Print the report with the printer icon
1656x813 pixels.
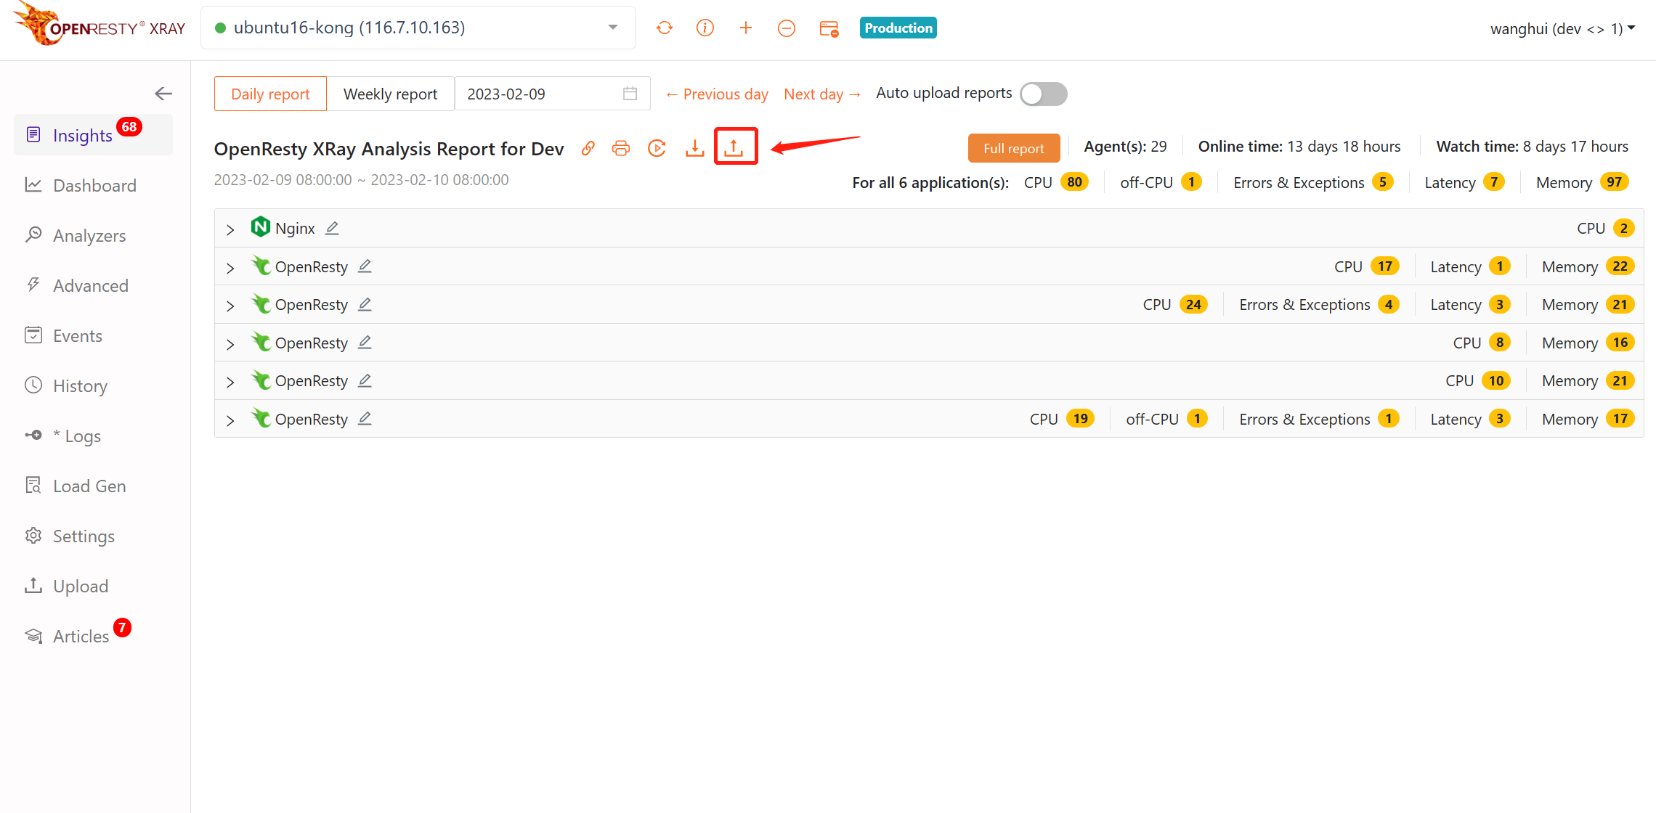(x=621, y=148)
